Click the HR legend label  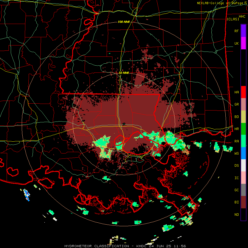[x=236, y=129]
